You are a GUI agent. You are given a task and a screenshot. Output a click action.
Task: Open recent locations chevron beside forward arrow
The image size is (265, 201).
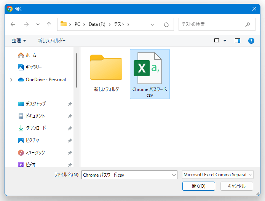pyautogui.click(x=38, y=24)
